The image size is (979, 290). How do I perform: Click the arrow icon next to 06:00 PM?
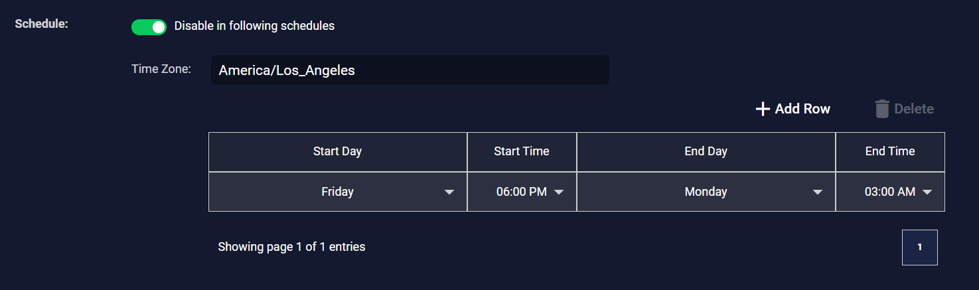coord(559,192)
